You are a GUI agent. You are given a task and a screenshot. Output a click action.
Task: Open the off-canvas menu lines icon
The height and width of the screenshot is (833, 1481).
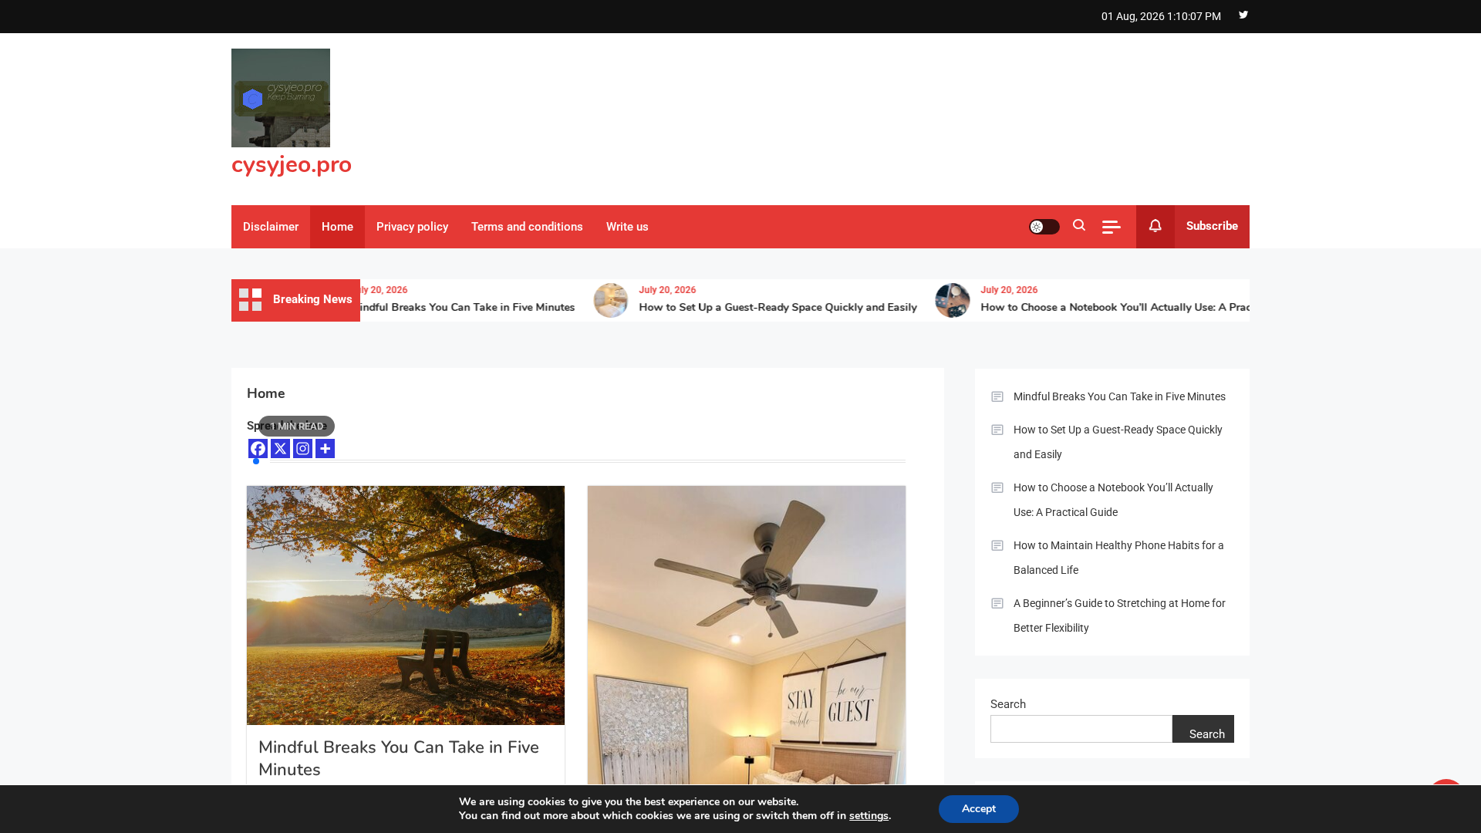pyautogui.click(x=1112, y=227)
